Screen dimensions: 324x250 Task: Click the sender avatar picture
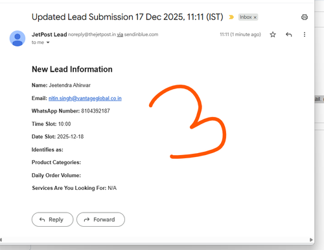pyautogui.click(x=17, y=38)
